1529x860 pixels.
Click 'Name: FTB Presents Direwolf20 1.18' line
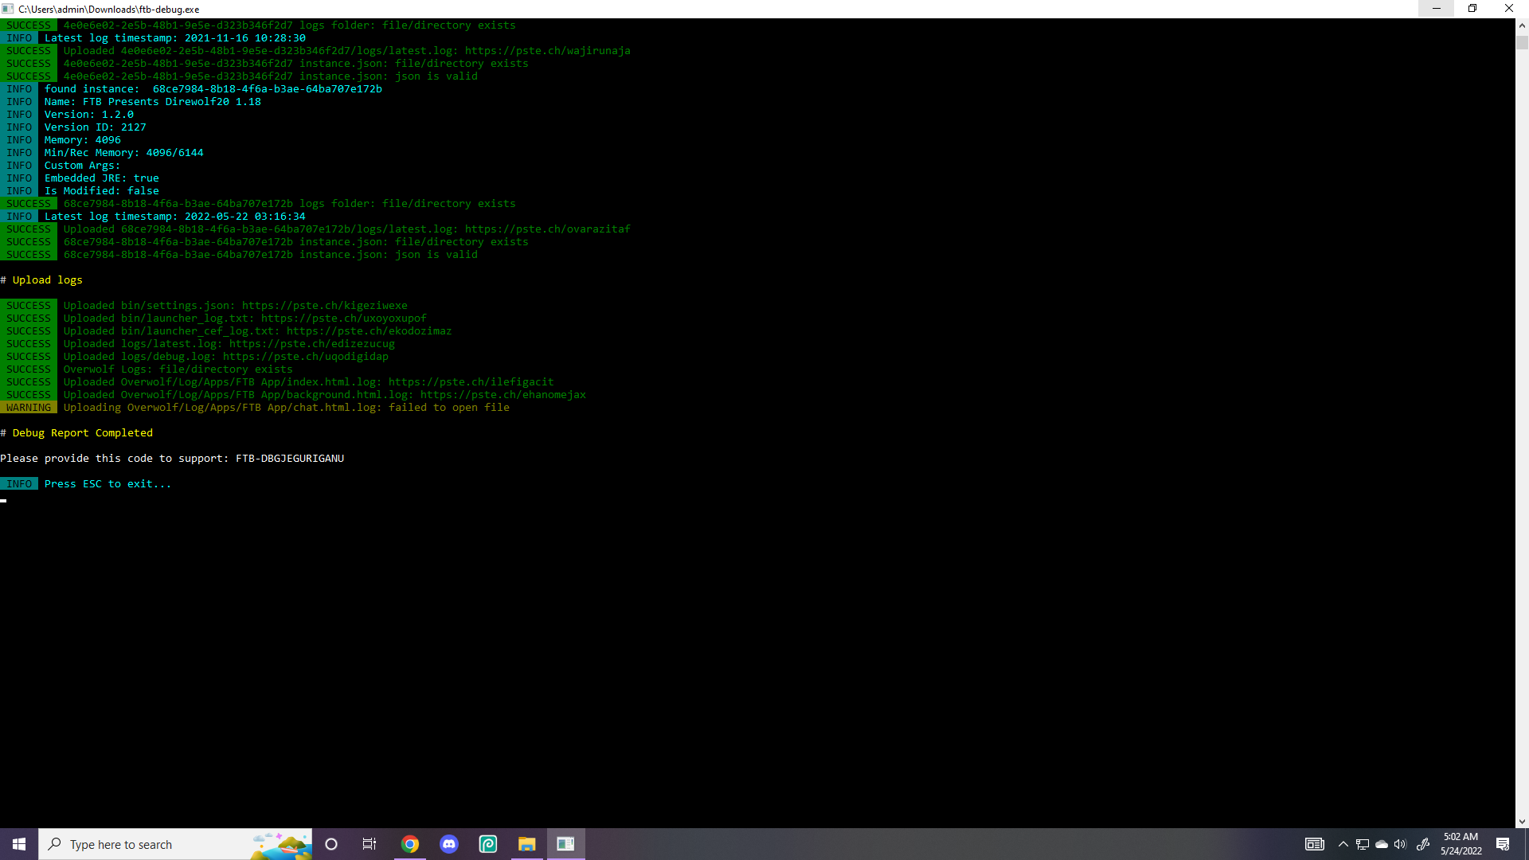tap(153, 102)
